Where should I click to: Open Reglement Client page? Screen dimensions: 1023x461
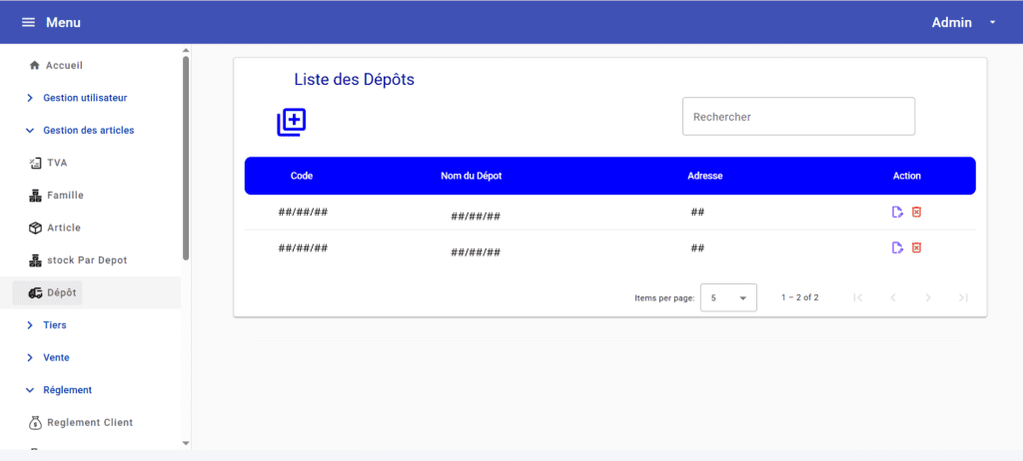(89, 422)
